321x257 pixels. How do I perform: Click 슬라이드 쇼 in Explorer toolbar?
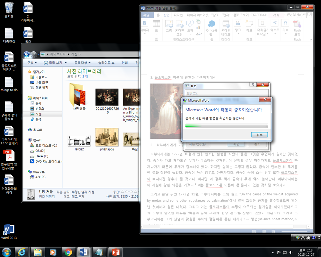(106, 63)
